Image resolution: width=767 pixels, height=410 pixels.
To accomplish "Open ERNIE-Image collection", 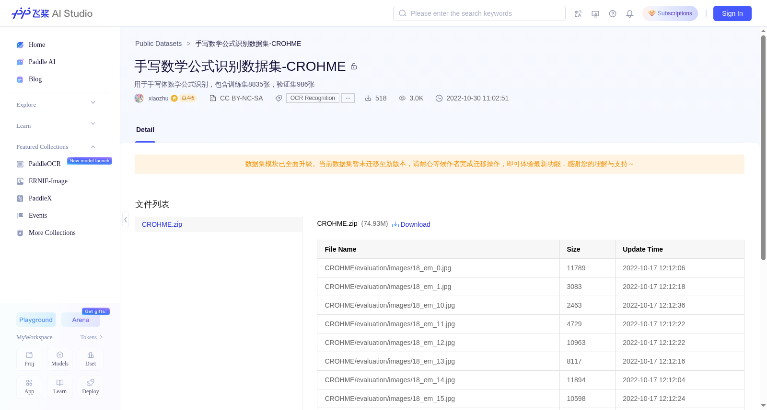I will point(48,181).
